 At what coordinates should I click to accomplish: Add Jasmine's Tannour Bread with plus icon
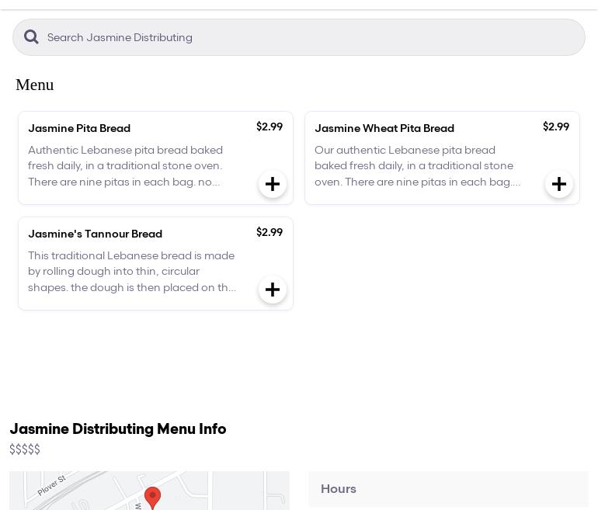[x=273, y=290]
